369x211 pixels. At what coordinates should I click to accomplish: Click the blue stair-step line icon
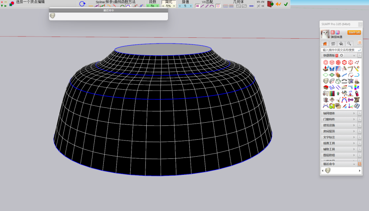[x=344, y=75]
